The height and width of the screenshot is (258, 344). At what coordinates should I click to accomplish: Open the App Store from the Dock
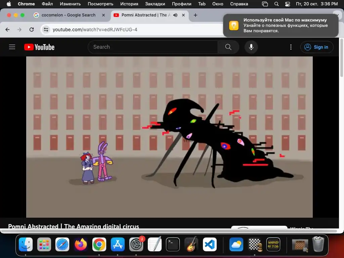click(x=118, y=245)
